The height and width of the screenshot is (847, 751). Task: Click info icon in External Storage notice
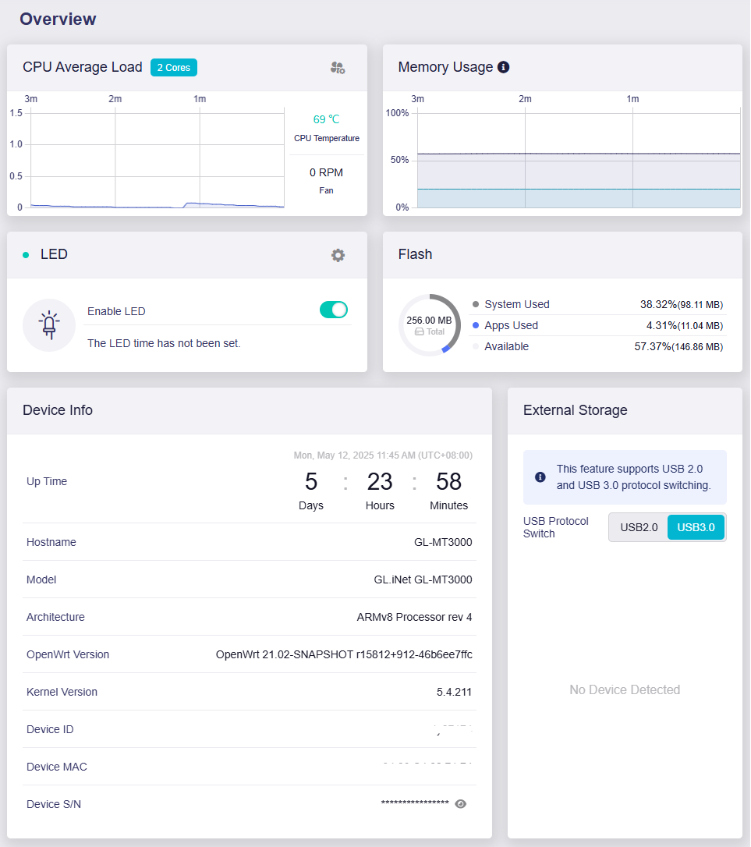coord(540,477)
